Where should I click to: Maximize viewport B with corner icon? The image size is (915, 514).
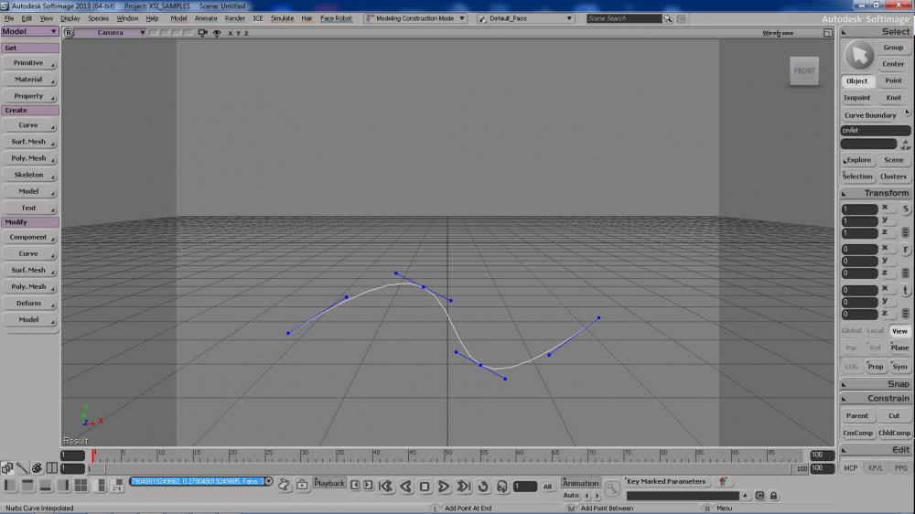[x=827, y=33]
